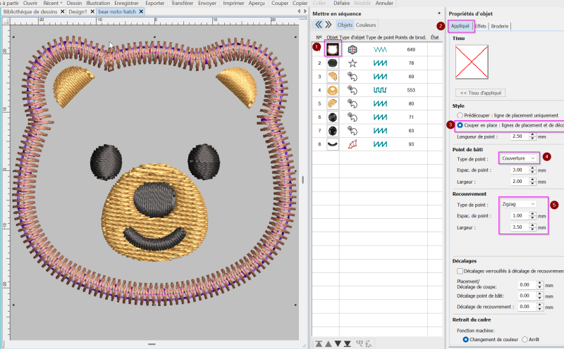Open the Design1 document tab

point(78,11)
